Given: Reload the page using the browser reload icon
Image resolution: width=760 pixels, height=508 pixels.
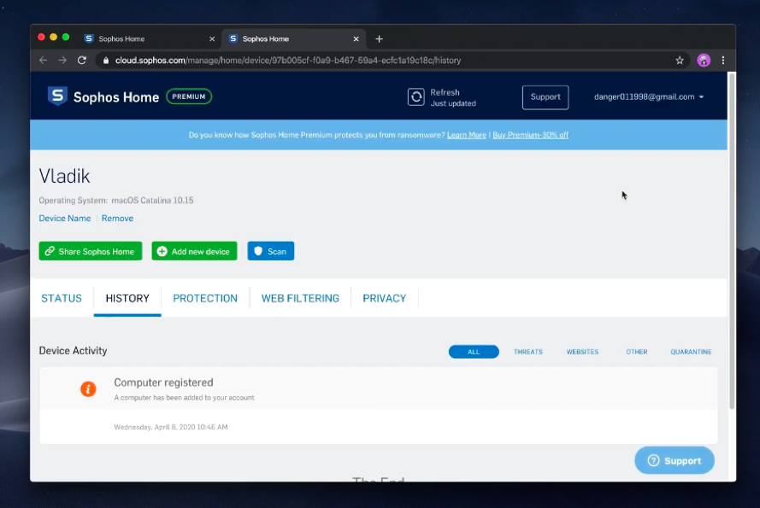Looking at the screenshot, I should pos(82,60).
